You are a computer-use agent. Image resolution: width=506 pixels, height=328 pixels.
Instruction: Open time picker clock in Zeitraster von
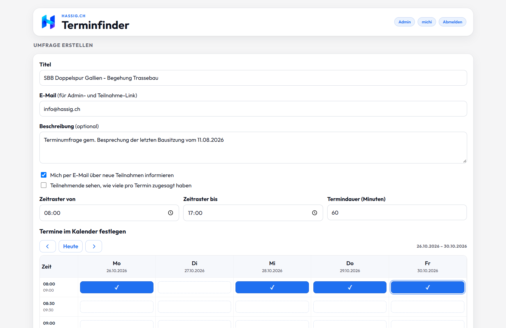tap(170, 213)
